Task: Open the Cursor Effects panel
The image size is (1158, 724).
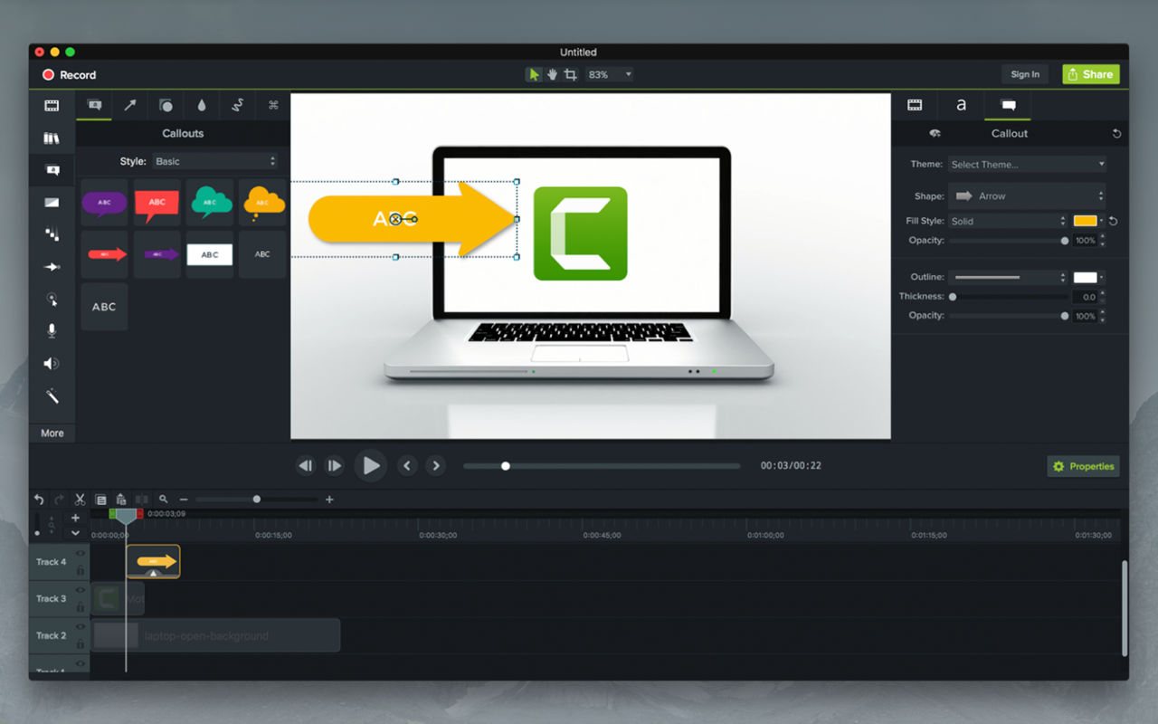Action: 52,299
